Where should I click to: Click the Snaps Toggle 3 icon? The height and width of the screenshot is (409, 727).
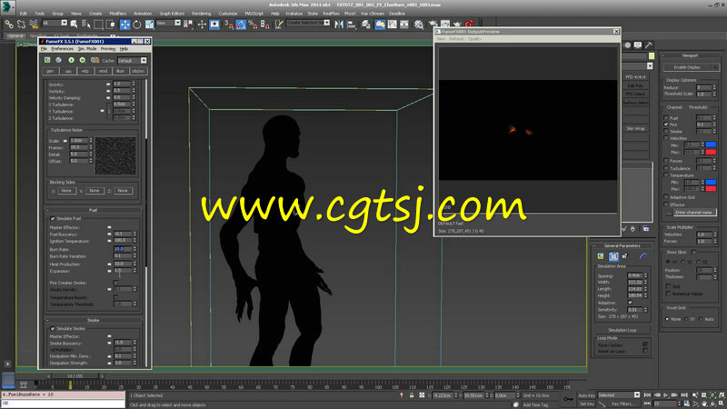229,25
